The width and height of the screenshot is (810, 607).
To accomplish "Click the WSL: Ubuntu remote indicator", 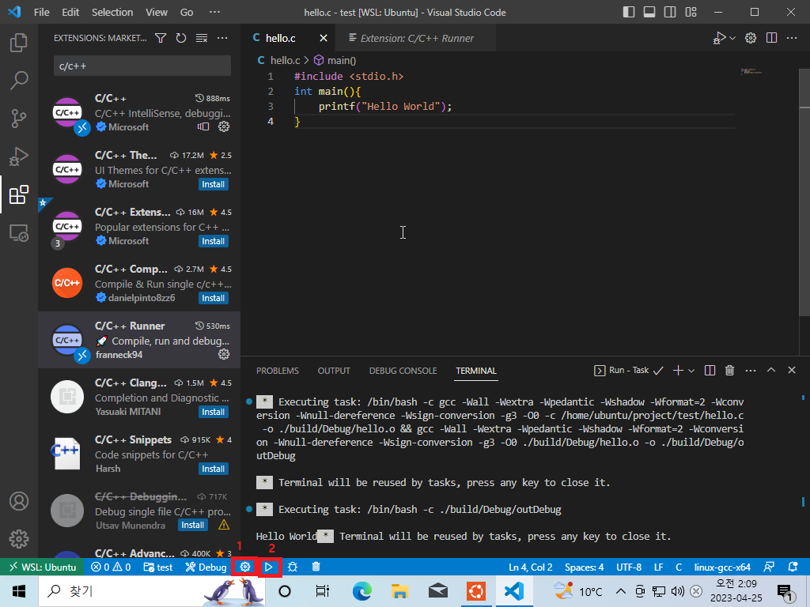I will click(43, 567).
